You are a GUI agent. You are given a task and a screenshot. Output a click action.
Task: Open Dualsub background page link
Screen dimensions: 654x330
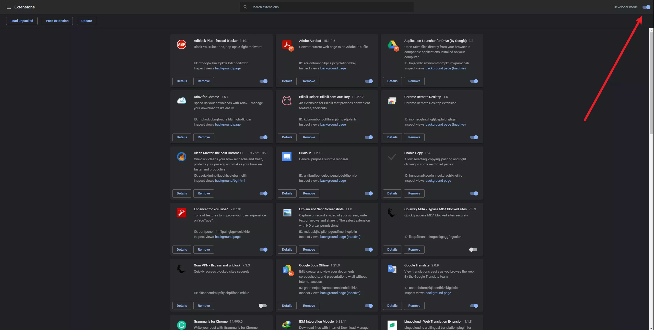[x=333, y=181]
